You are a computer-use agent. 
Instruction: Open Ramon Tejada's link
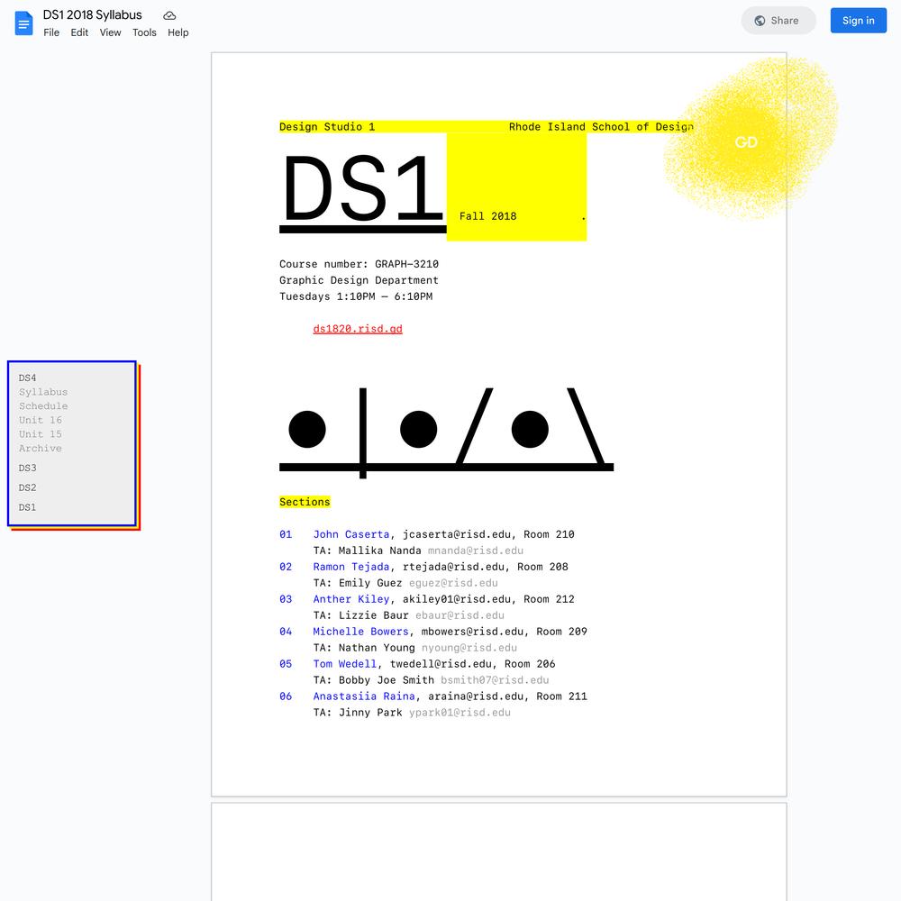pos(351,567)
